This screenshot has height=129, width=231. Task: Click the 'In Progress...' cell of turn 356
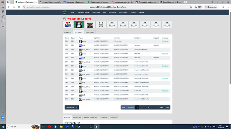[x=118, y=41]
